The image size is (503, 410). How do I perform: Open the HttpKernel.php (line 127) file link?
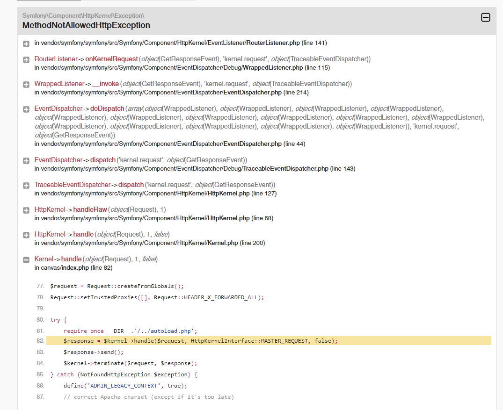tap(156, 193)
